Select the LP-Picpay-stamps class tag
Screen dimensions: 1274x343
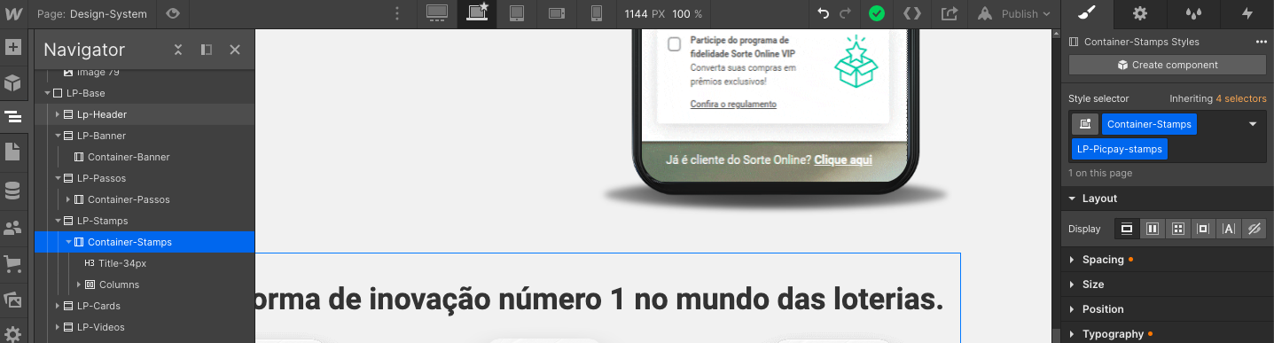point(1120,149)
